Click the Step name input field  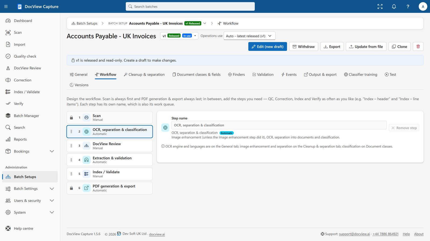pos(279,125)
